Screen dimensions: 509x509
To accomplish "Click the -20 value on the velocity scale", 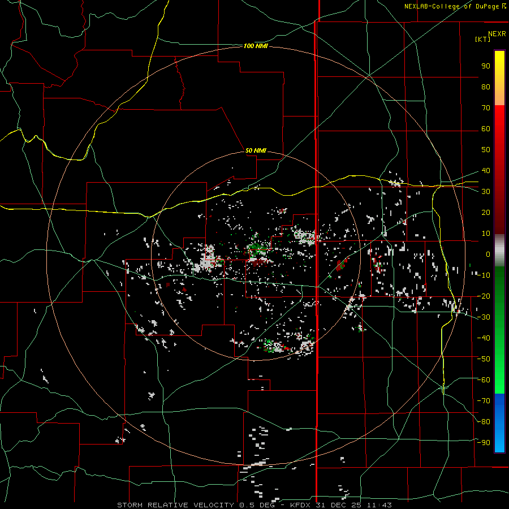I will [x=484, y=296].
